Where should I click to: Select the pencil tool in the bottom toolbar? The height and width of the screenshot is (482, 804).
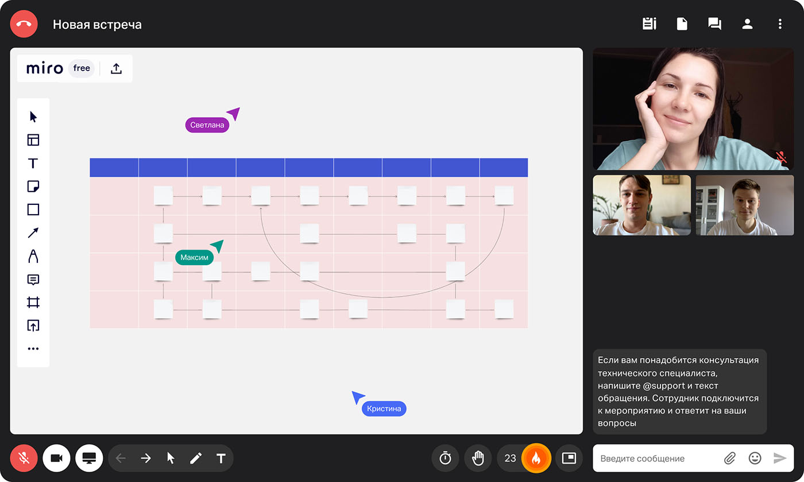tap(196, 458)
